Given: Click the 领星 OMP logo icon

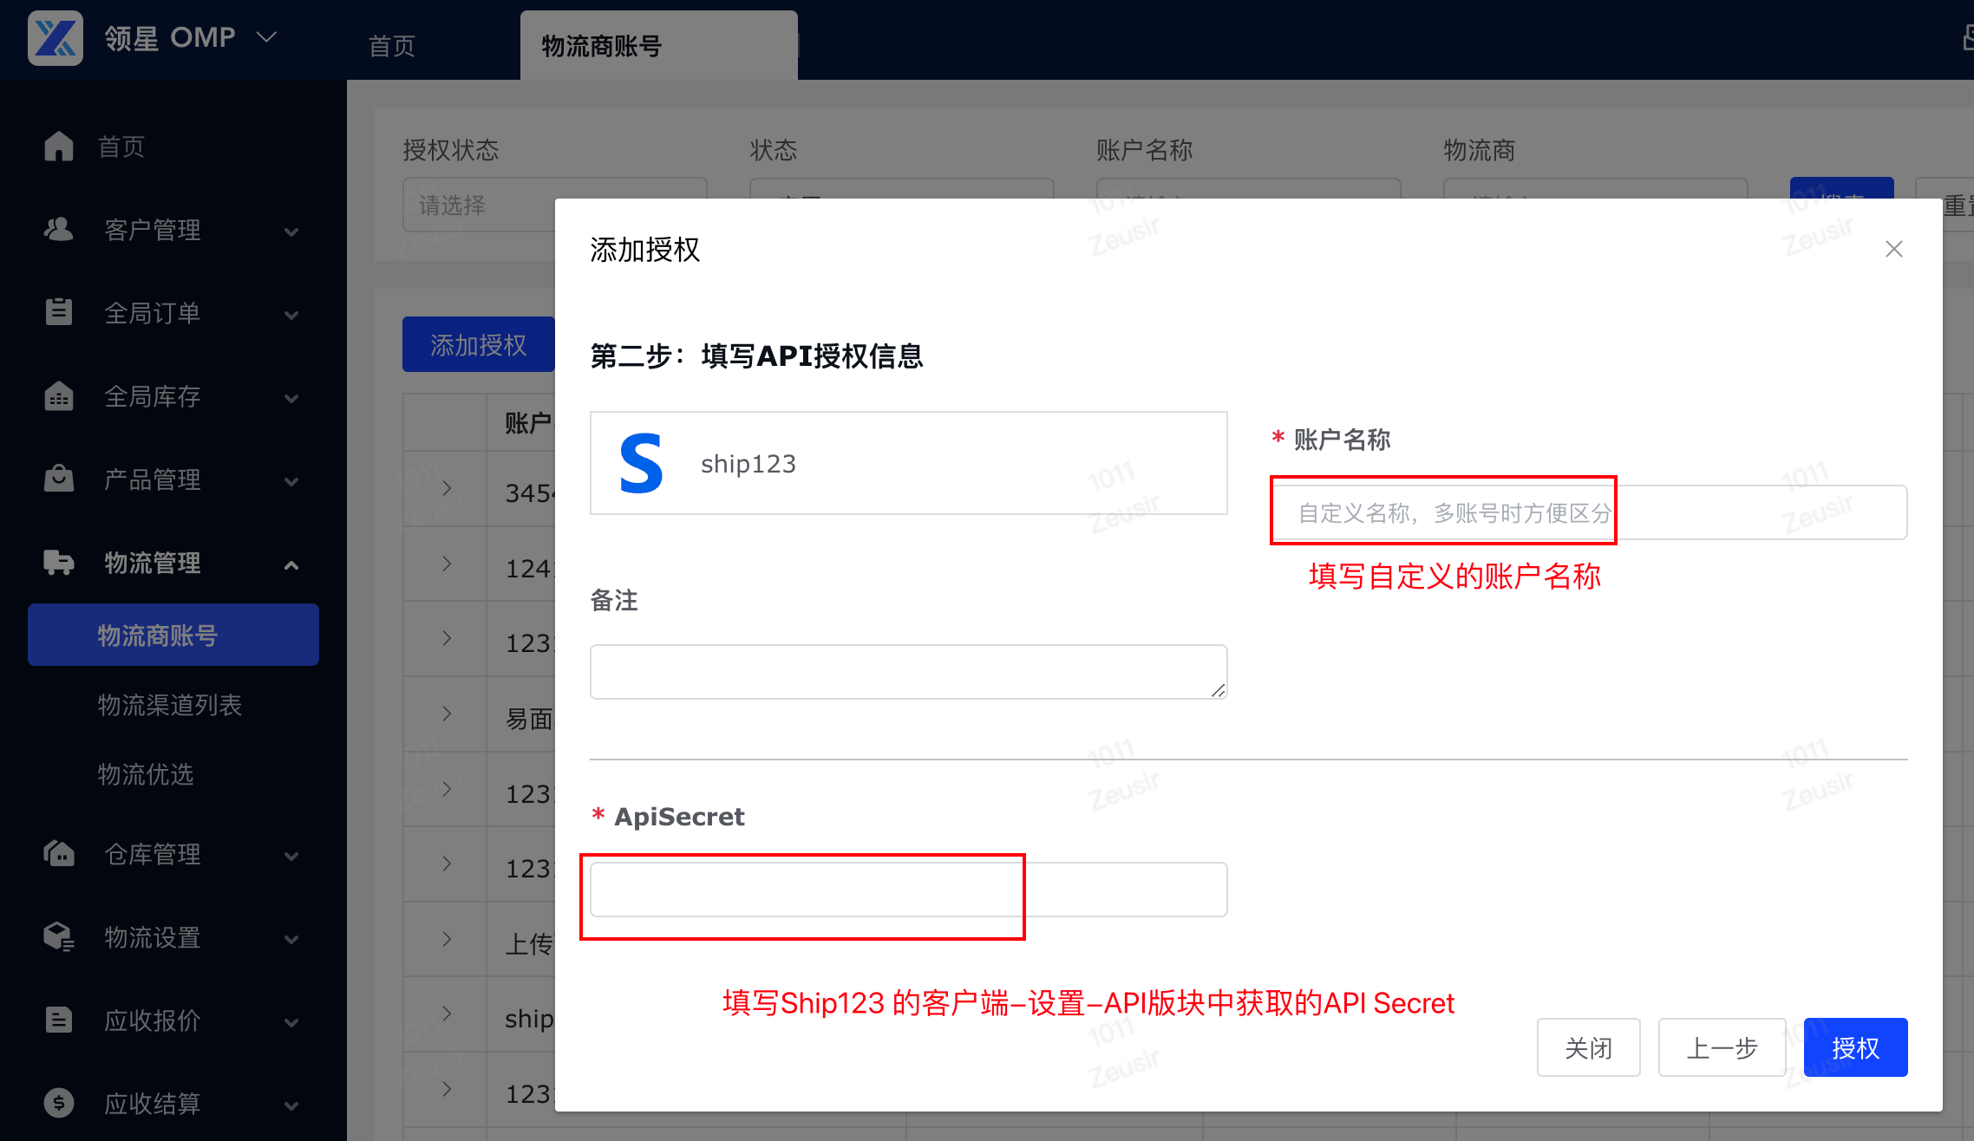Looking at the screenshot, I should point(56,38).
